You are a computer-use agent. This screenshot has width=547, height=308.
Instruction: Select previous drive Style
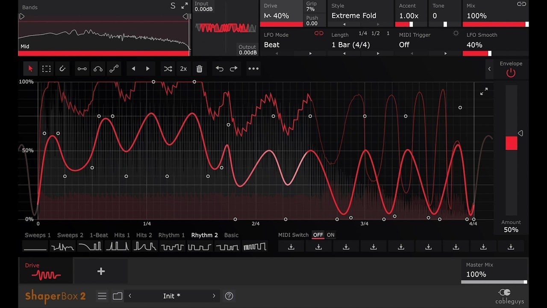point(344,24)
